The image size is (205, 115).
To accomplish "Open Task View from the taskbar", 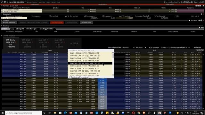I will pyautogui.click(x=50, y=113).
